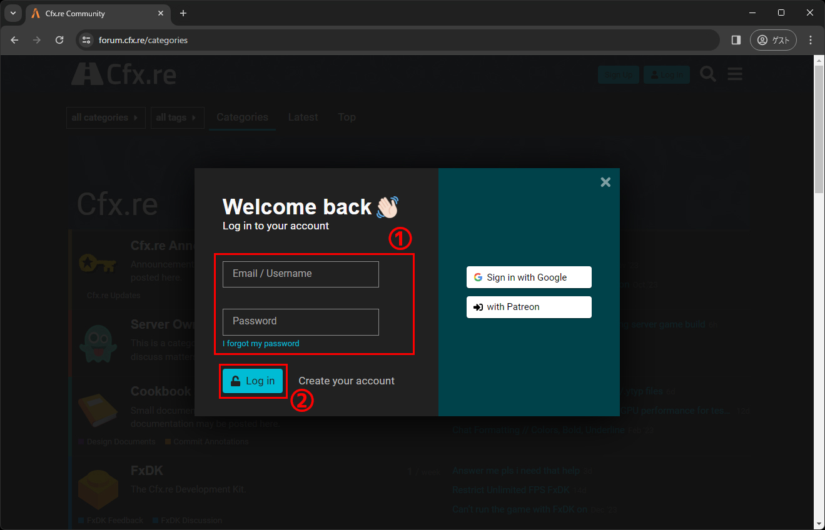The image size is (825, 530).
Task: Click the Email / Username field
Action: pos(300,274)
